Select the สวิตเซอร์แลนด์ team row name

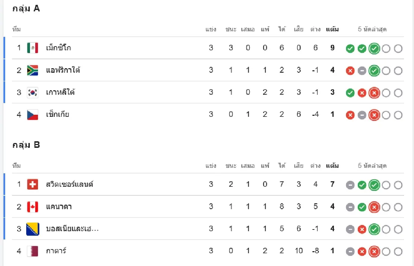pos(70,184)
